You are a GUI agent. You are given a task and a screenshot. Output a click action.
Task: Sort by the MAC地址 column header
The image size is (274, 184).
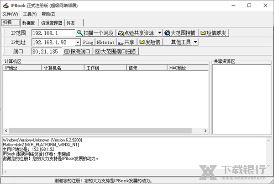coord(188,68)
